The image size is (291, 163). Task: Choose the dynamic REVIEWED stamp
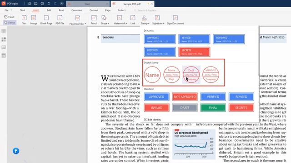[229, 39]
